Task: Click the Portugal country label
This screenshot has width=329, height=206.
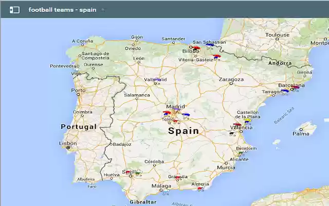Action: pos(79,127)
